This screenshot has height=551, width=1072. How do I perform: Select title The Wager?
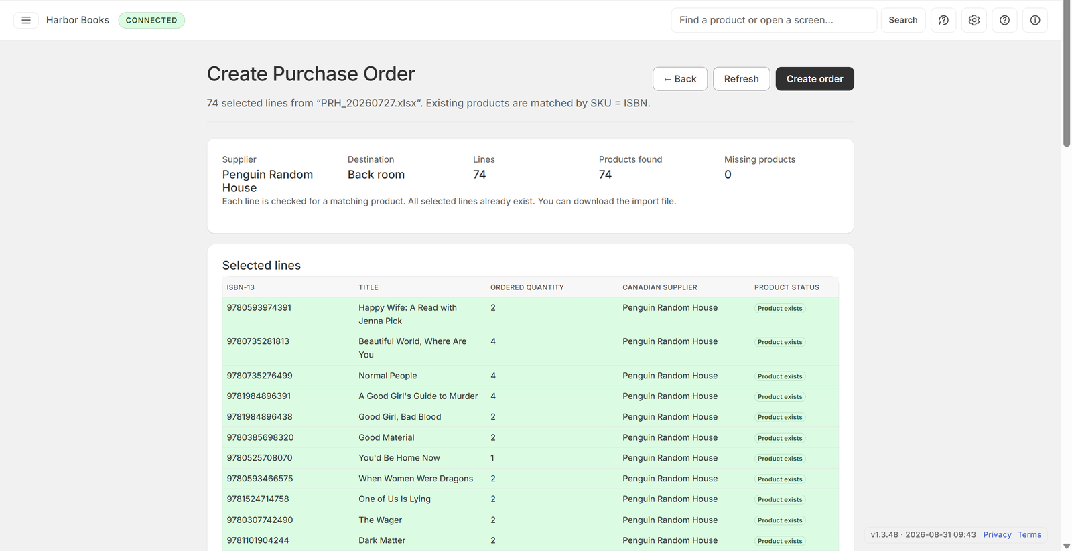click(x=381, y=520)
